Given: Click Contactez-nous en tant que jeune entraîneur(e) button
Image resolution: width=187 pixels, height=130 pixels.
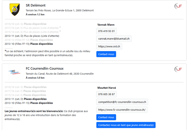Looking at the screenshot, I should (126, 125).
